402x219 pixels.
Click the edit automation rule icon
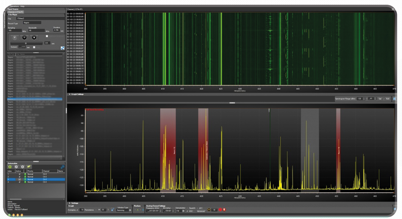pos(16,166)
